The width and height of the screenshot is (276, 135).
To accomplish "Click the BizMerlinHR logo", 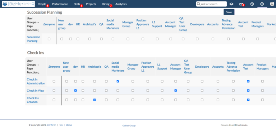I will coord(18,4).
